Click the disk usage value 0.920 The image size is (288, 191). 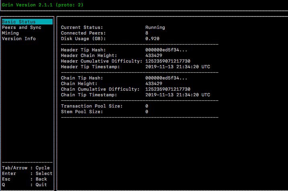click(152, 39)
